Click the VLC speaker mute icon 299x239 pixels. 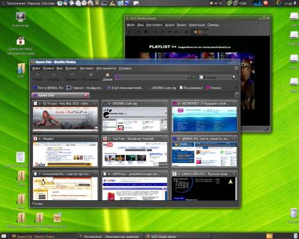196,32
